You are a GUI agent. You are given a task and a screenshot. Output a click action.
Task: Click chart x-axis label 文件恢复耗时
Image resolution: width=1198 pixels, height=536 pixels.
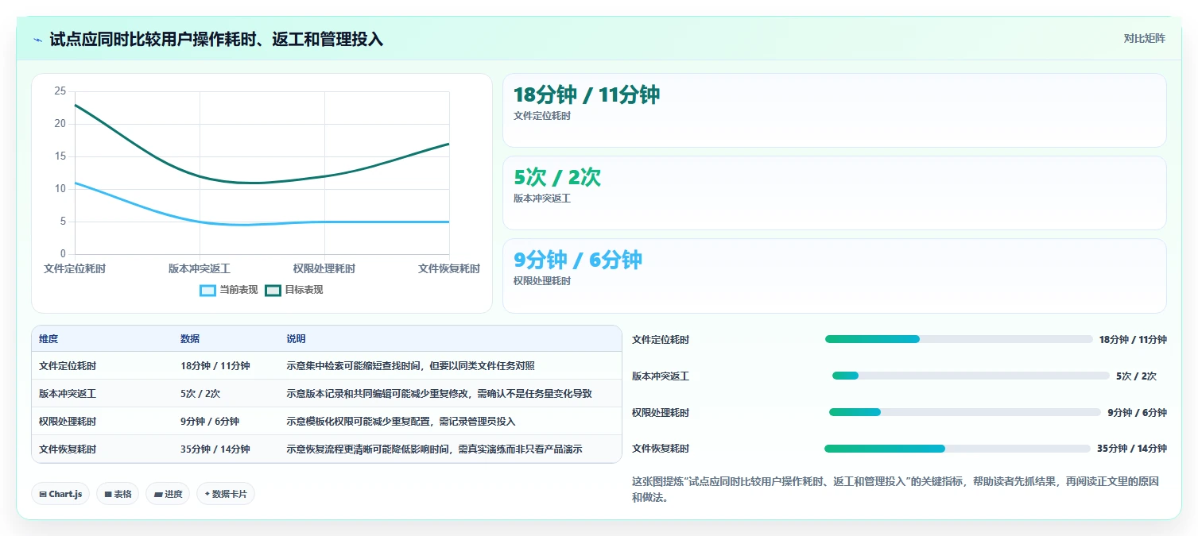point(449,269)
